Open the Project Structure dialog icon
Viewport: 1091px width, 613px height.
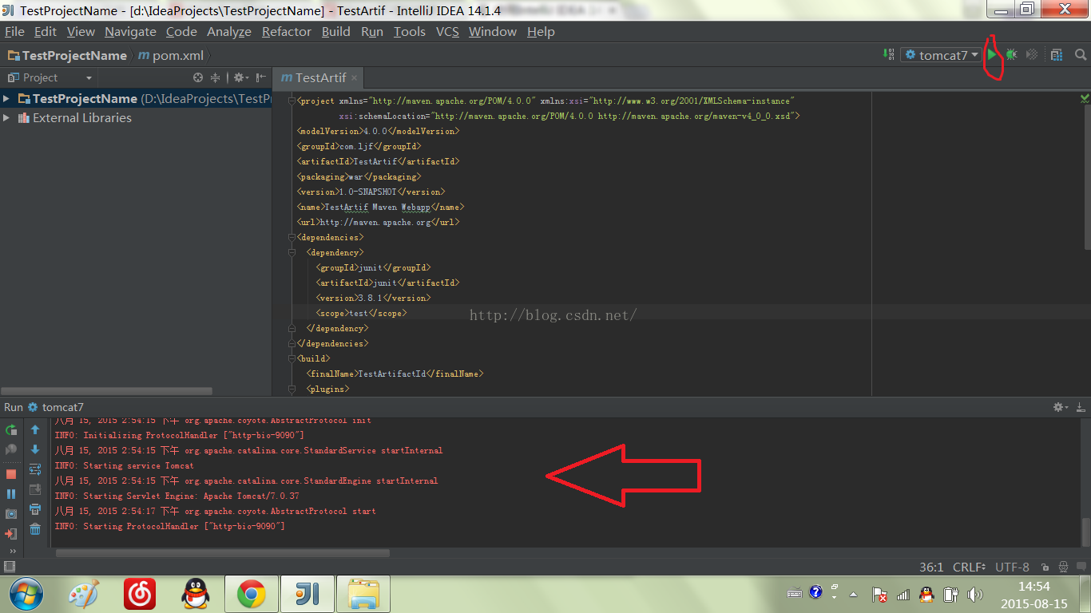[x=1057, y=55]
